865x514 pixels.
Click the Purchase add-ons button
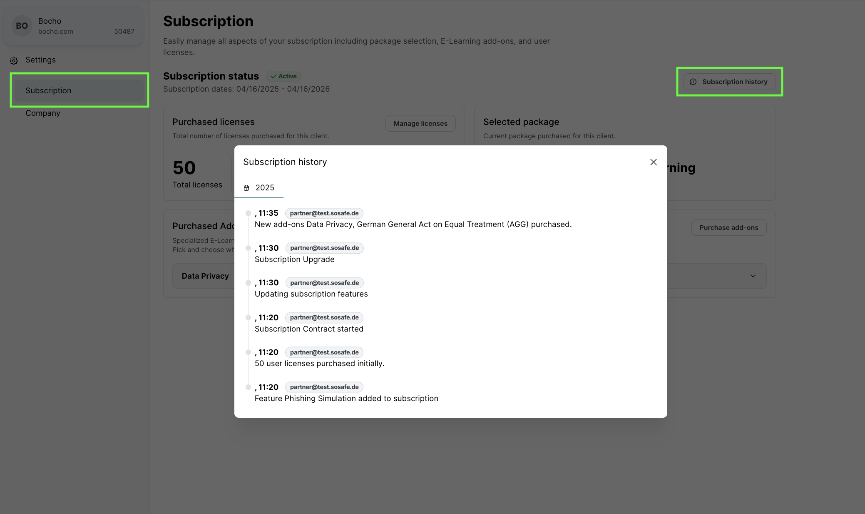point(728,227)
